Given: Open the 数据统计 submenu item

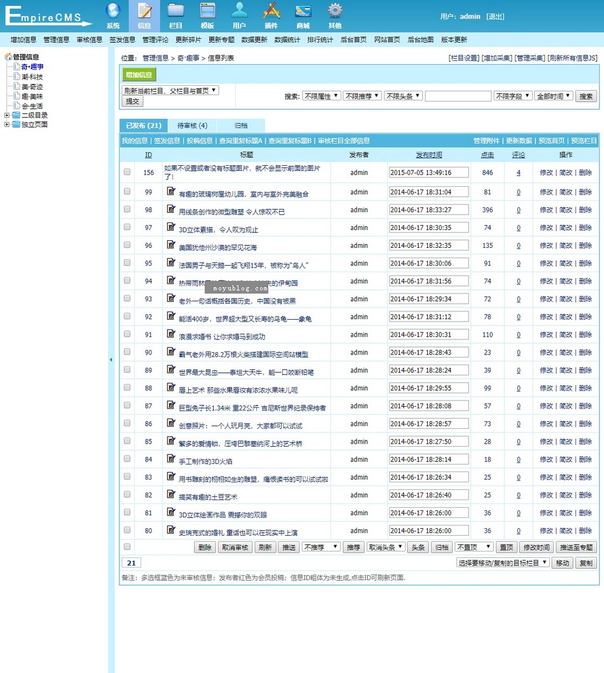Looking at the screenshot, I should coord(287,40).
